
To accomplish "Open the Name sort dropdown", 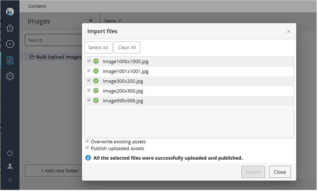I will (x=113, y=21).
